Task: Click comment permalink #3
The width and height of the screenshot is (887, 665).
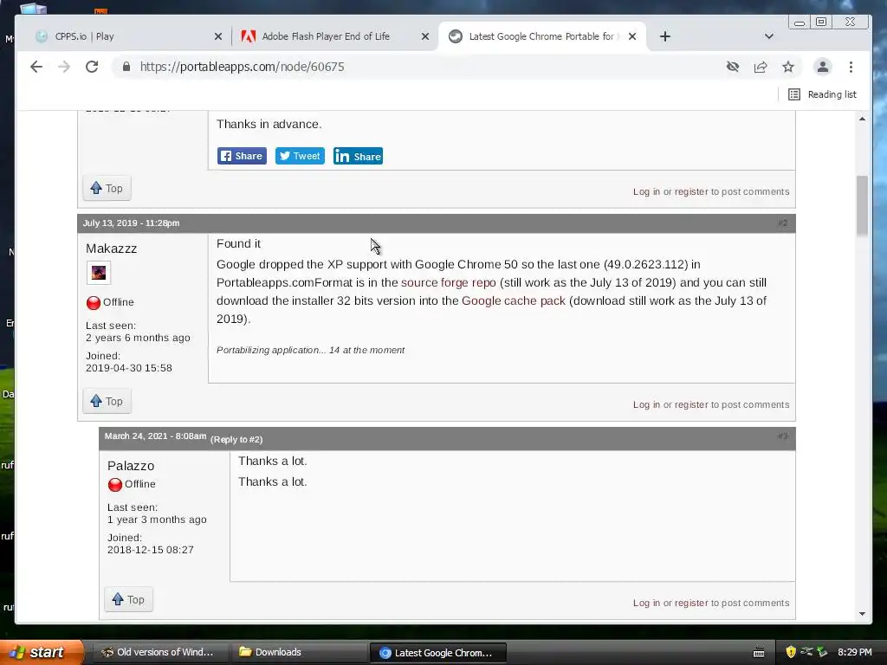Action: 783,436
